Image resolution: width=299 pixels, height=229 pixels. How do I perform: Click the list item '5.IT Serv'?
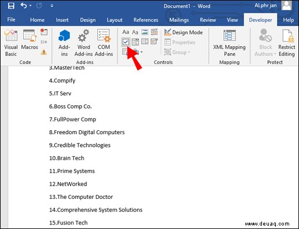pyautogui.click(x=60, y=94)
